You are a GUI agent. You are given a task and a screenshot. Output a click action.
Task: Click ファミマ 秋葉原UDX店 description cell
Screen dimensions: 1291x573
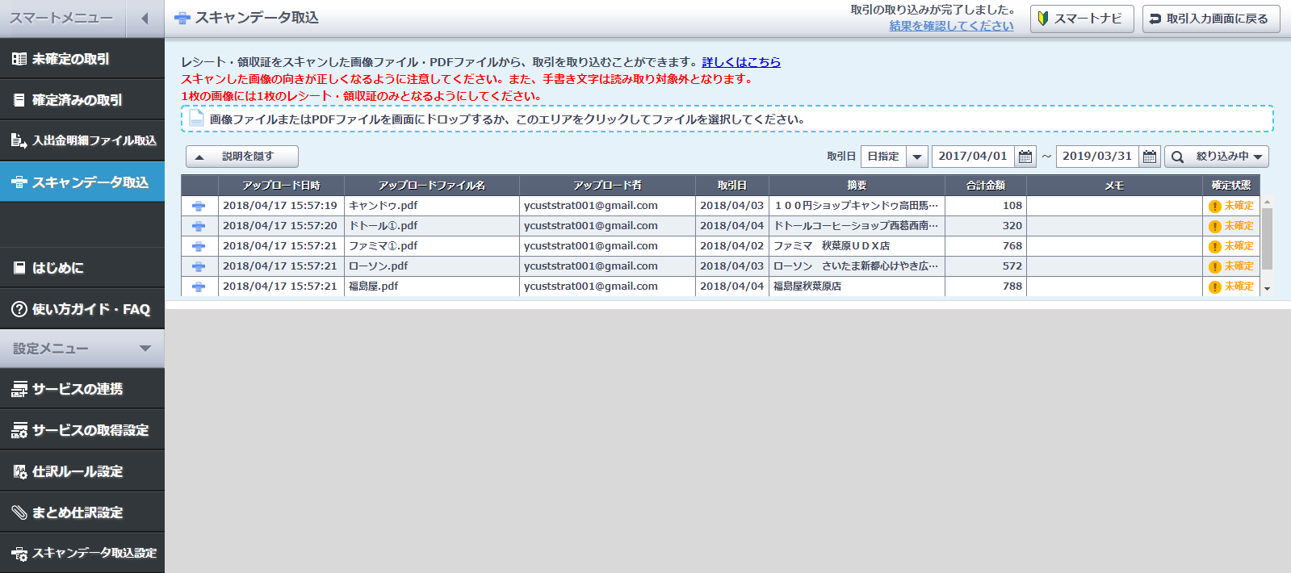[x=857, y=246]
